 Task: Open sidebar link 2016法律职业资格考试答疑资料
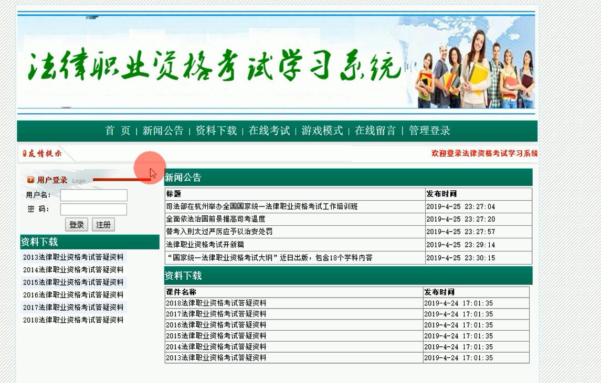point(73,295)
